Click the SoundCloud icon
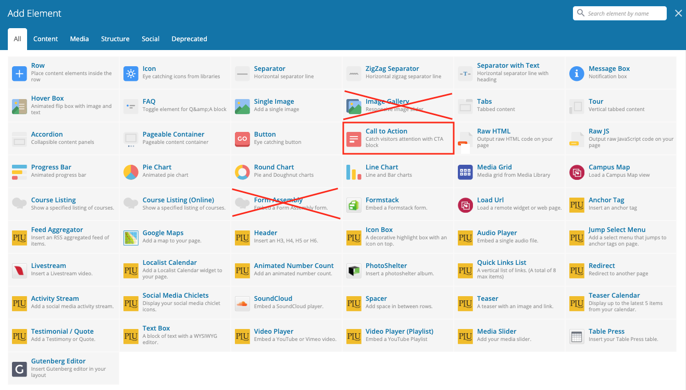The height and width of the screenshot is (390, 686). (242, 303)
